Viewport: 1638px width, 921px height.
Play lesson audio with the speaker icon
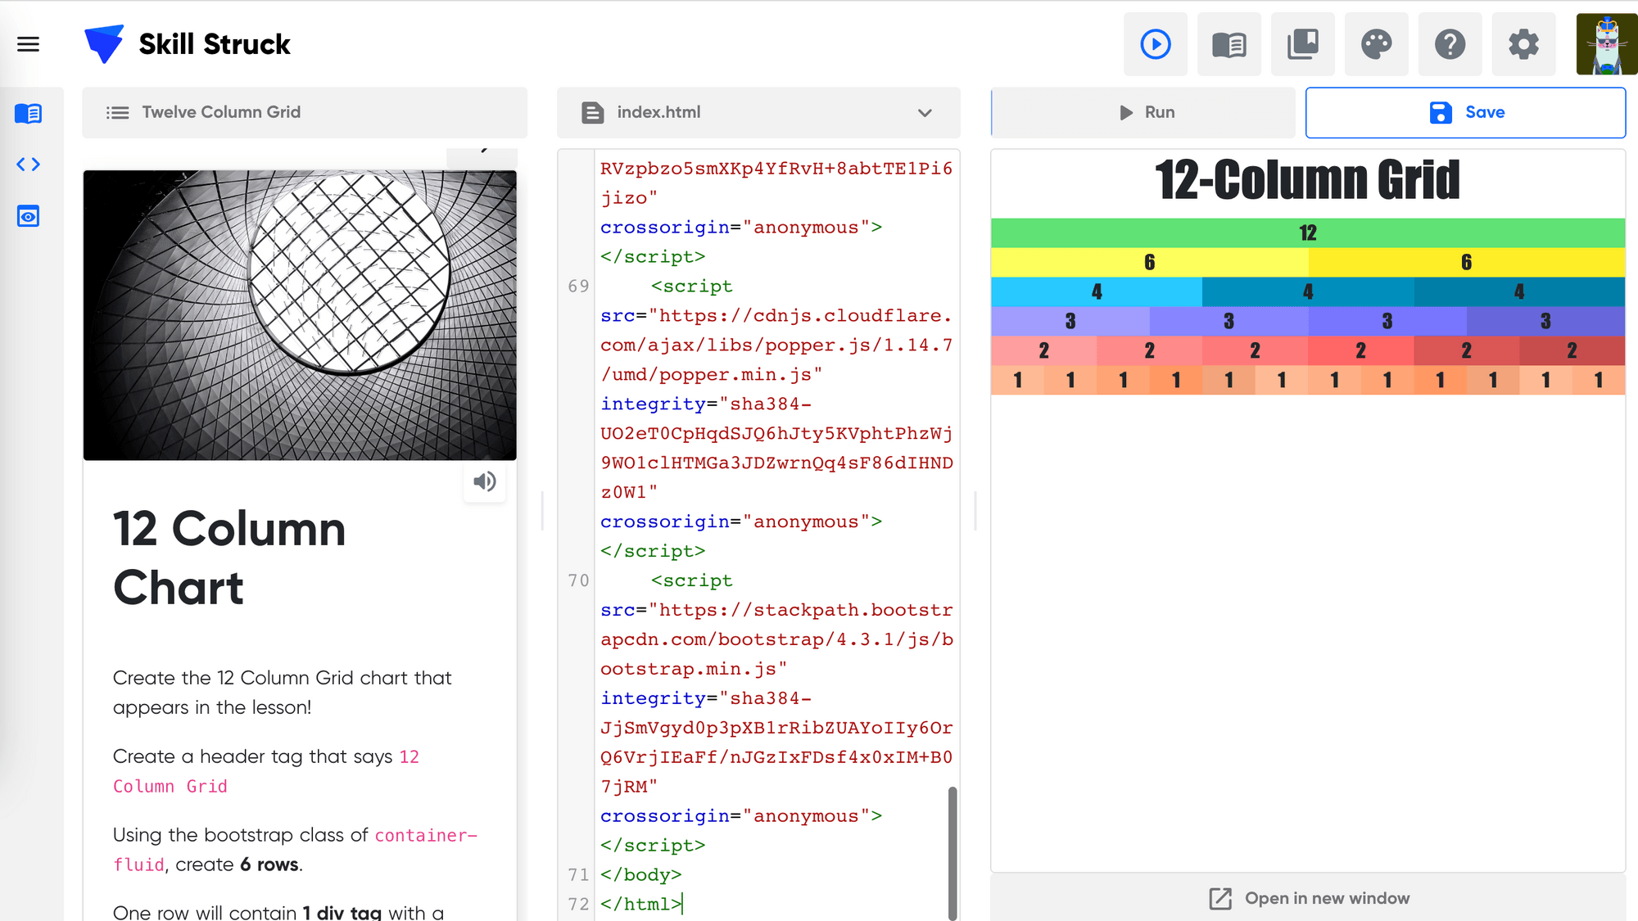tap(484, 481)
